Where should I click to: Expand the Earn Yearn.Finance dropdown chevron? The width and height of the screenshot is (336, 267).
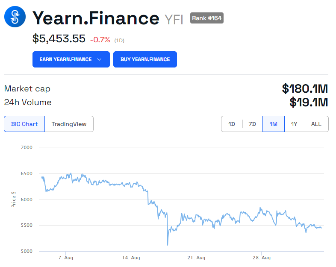pos(99,59)
